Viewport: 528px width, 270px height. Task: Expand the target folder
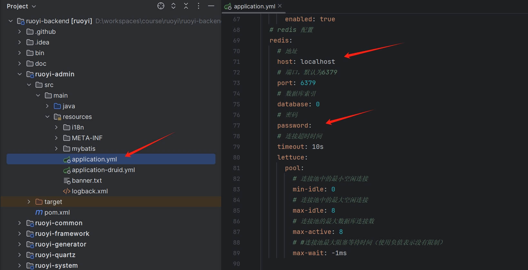29,202
